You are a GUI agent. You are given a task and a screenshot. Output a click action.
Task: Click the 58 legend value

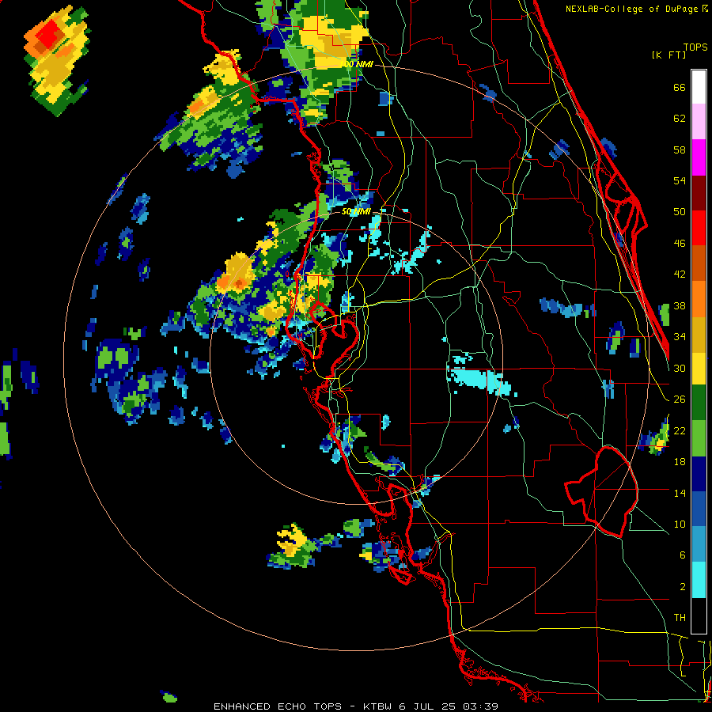click(x=680, y=150)
